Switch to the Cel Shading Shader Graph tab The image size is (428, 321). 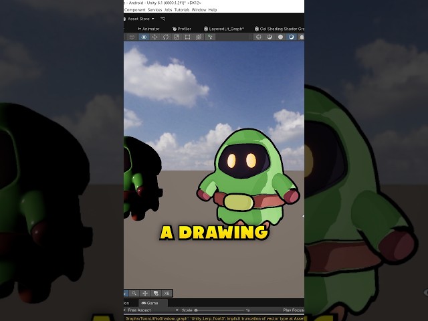click(280, 29)
